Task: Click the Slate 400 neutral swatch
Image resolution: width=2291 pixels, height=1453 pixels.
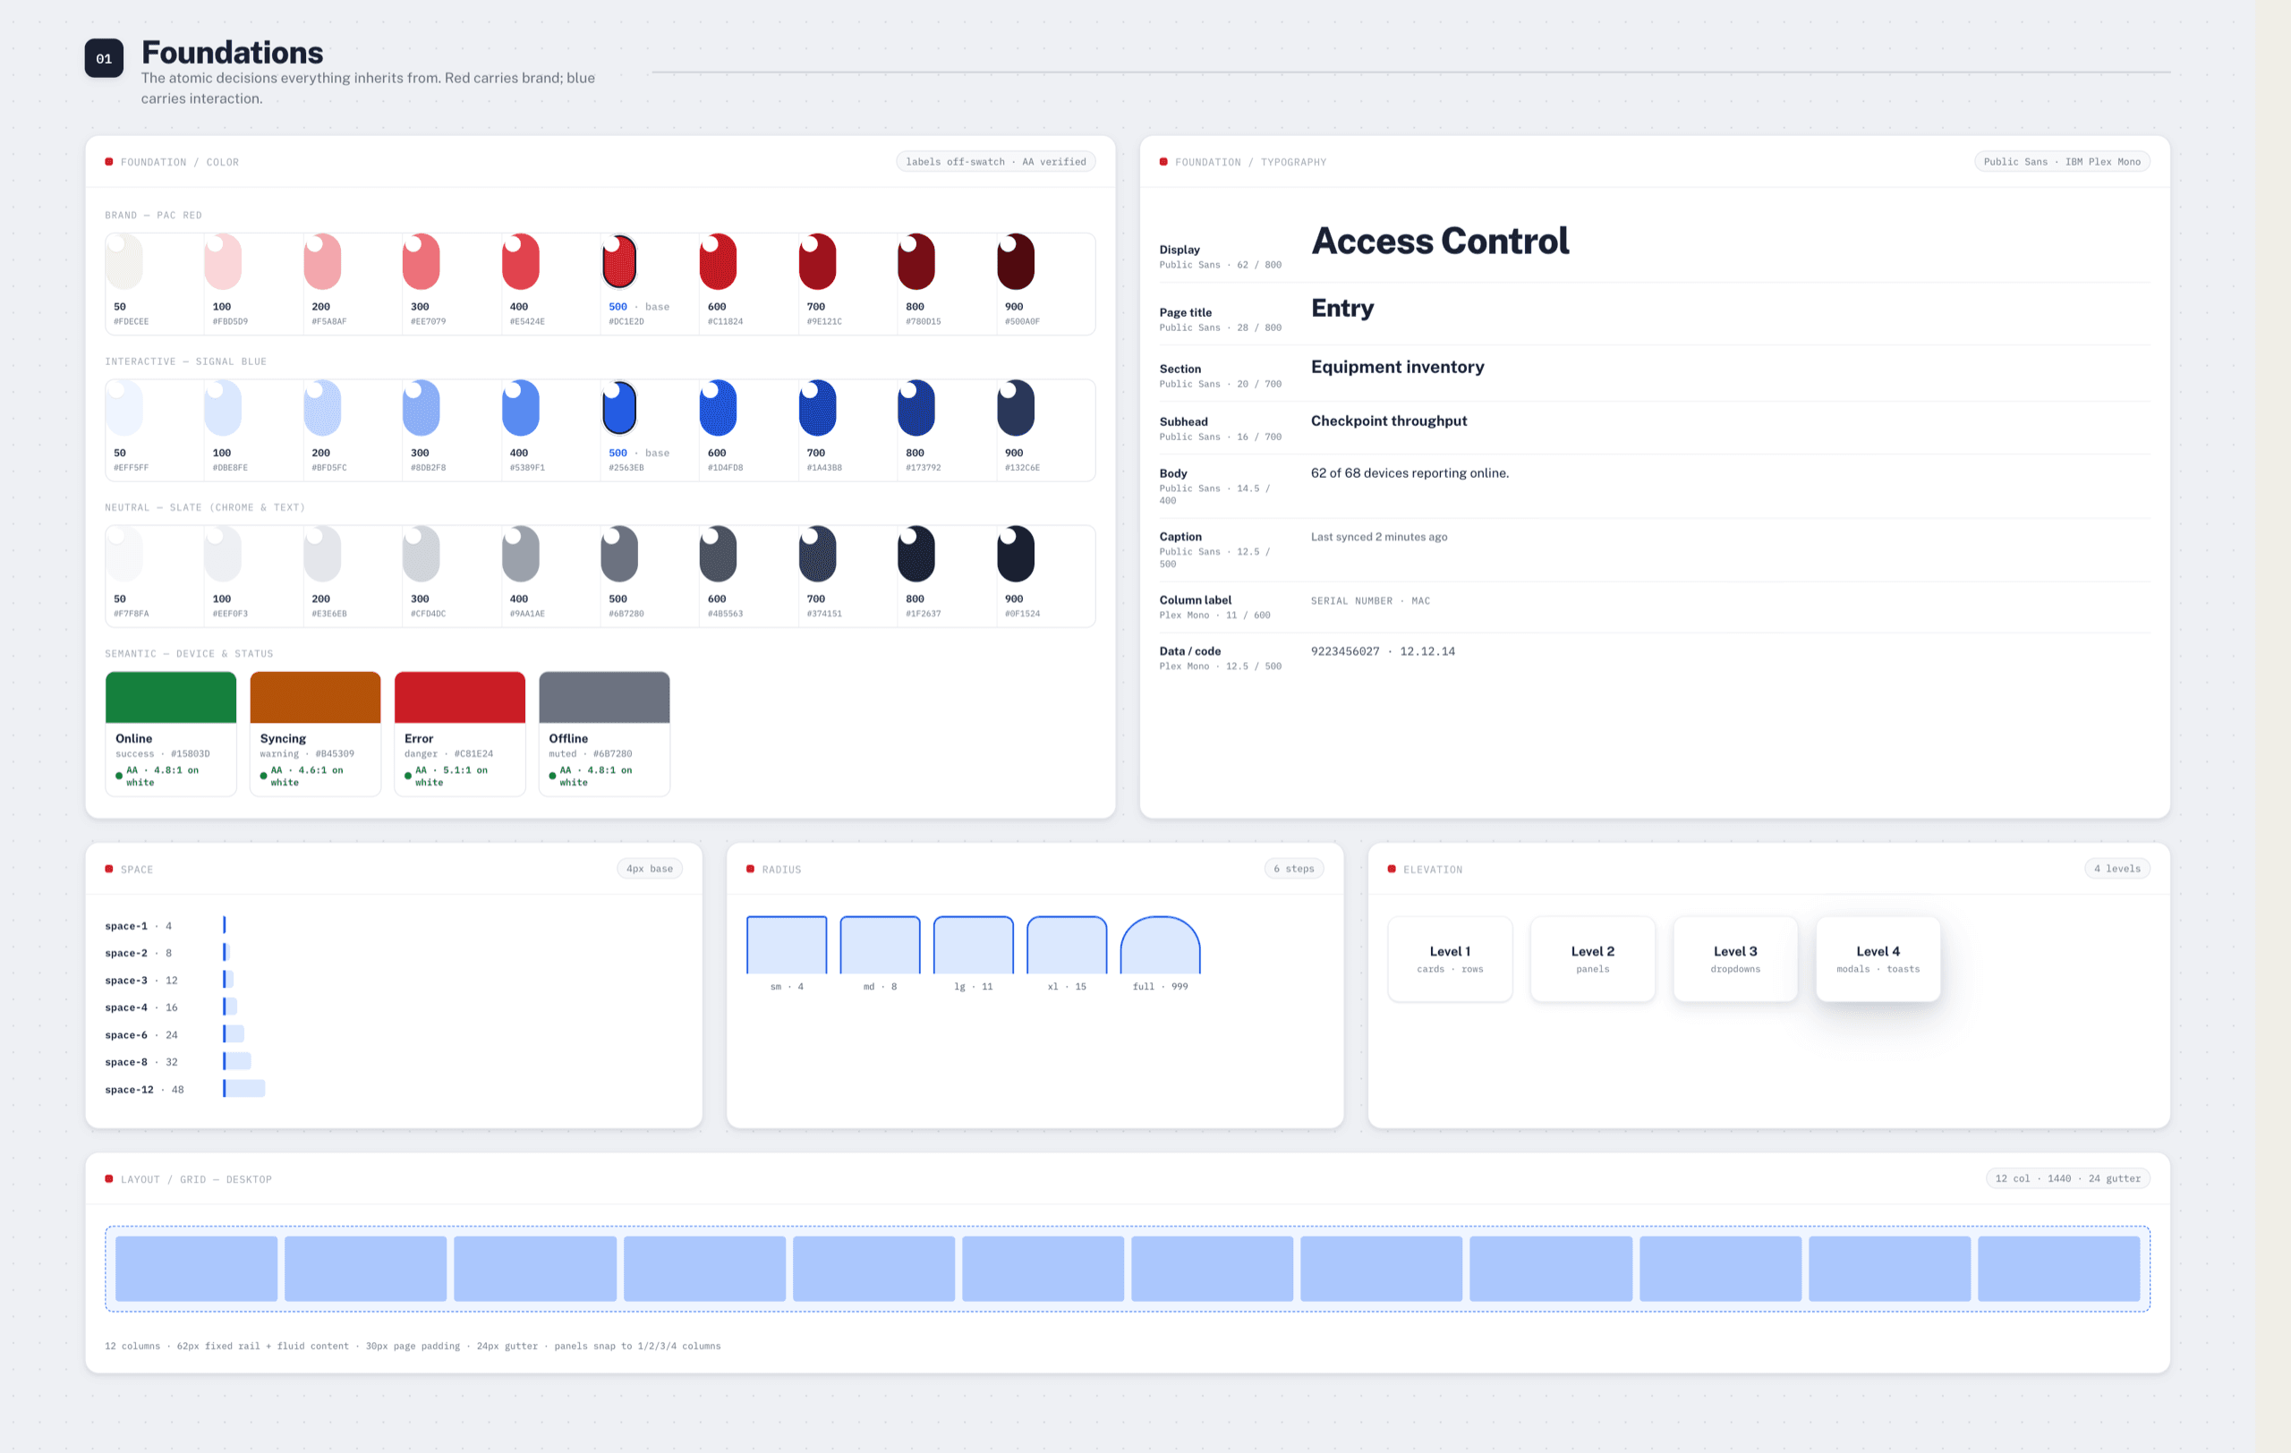Action: pyautogui.click(x=521, y=554)
